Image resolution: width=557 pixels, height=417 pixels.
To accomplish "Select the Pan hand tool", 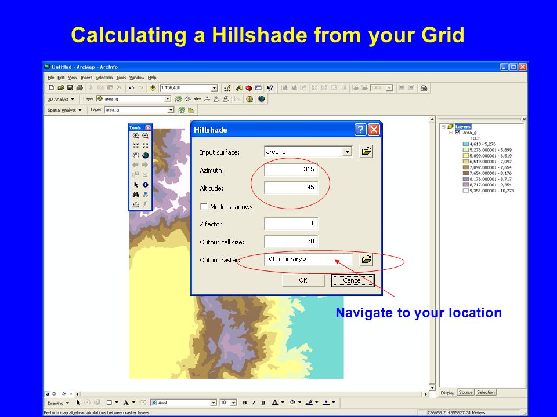I will coord(136,155).
